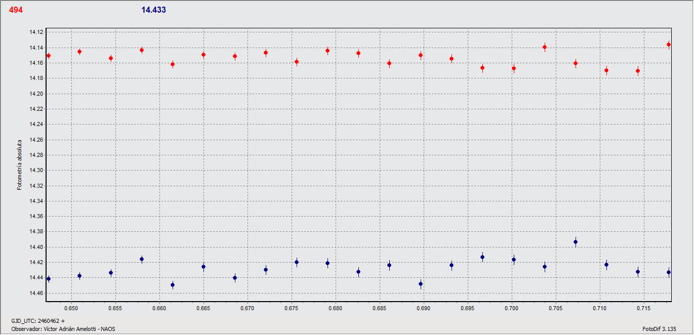Select the blue point above 0.658
The image size is (694, 335).
tap(142, 259)
